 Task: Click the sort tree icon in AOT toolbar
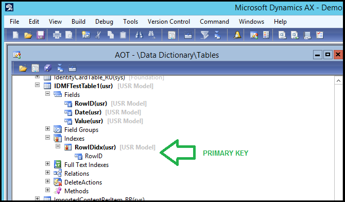click(x=60, y=68)
